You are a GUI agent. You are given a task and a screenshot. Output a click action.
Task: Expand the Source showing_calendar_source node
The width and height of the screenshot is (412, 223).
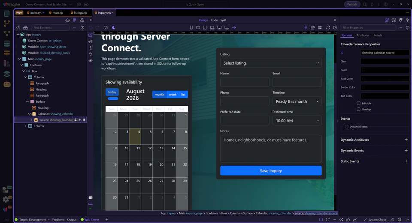tap(31, 120)
